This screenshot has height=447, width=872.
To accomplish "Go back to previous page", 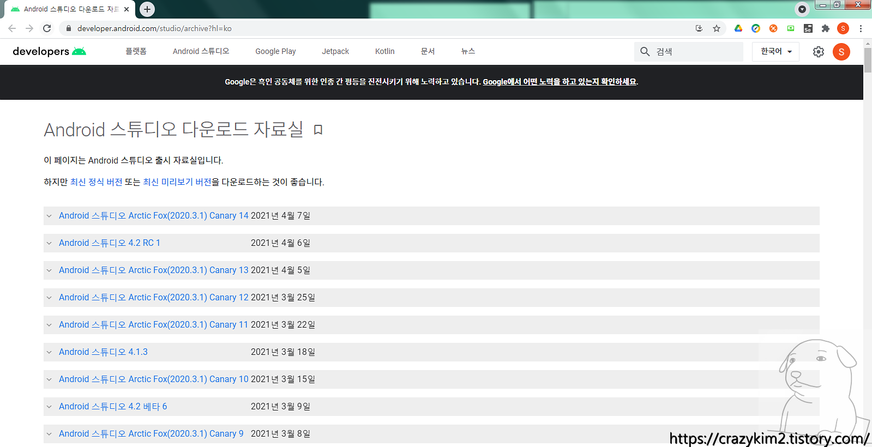I will (x=12, y=28).
